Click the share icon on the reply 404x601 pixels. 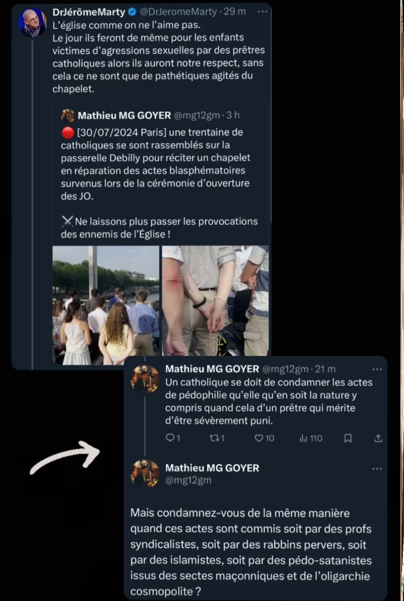click(378, 438)
